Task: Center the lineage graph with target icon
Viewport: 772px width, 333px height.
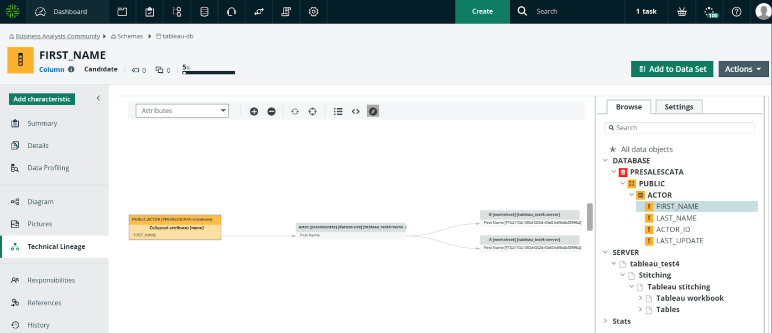Action: coord(312,111)
